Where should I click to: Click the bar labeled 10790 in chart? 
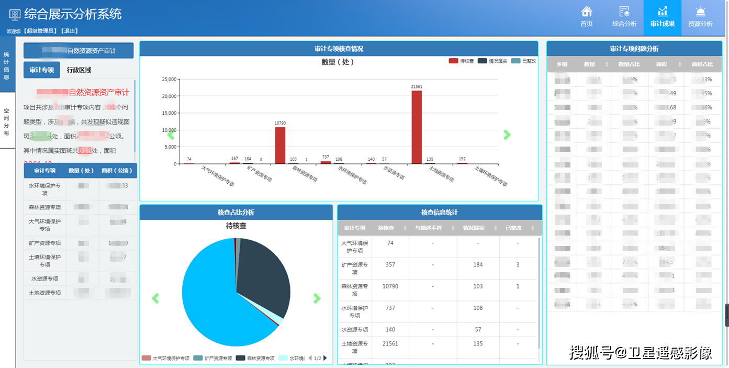(281, 146)
